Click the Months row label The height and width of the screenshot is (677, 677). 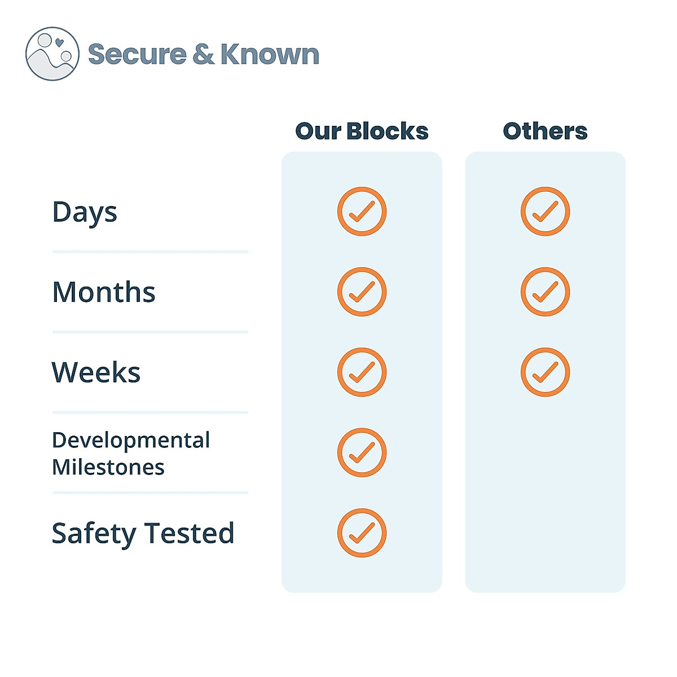point(104,292)
